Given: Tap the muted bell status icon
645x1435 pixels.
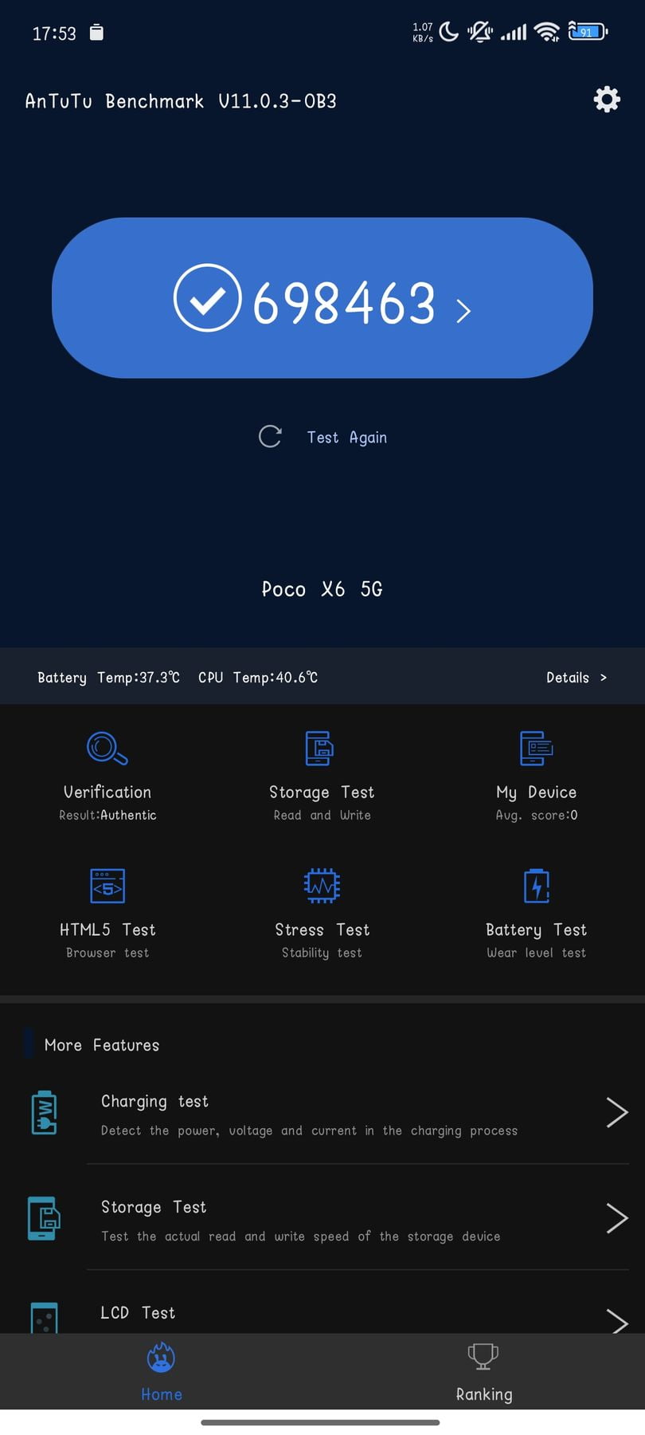Looking at the screenshot, I should coord(480,32).
